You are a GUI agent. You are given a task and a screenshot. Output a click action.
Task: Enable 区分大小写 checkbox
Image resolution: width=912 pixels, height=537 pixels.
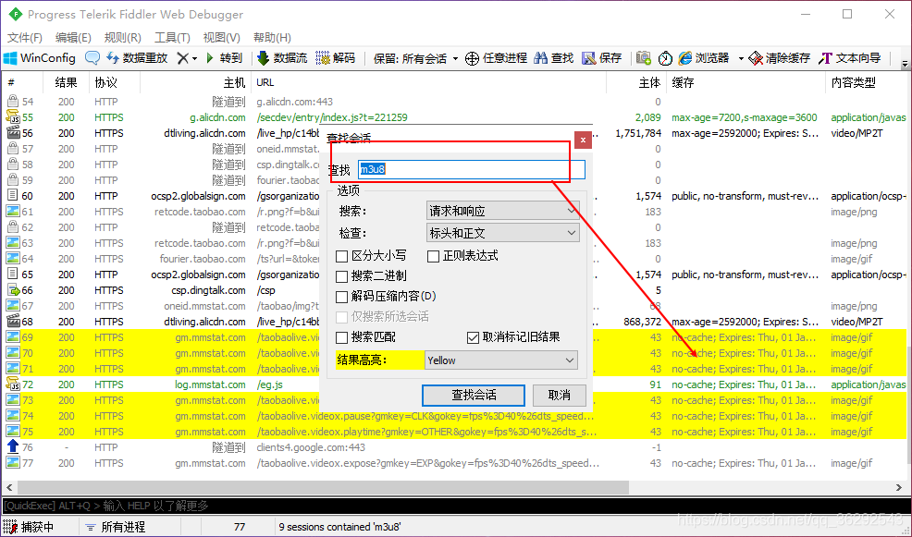click(x=342, y=256)
